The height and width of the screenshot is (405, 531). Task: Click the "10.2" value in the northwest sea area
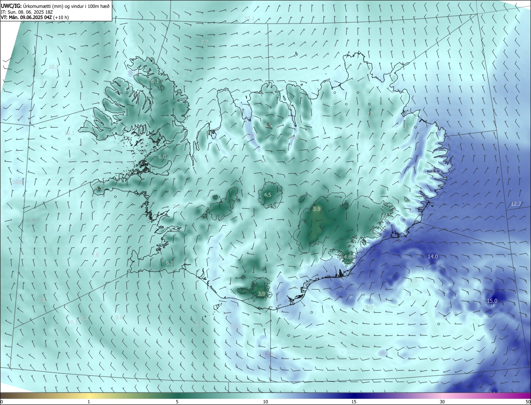point(54,67)
